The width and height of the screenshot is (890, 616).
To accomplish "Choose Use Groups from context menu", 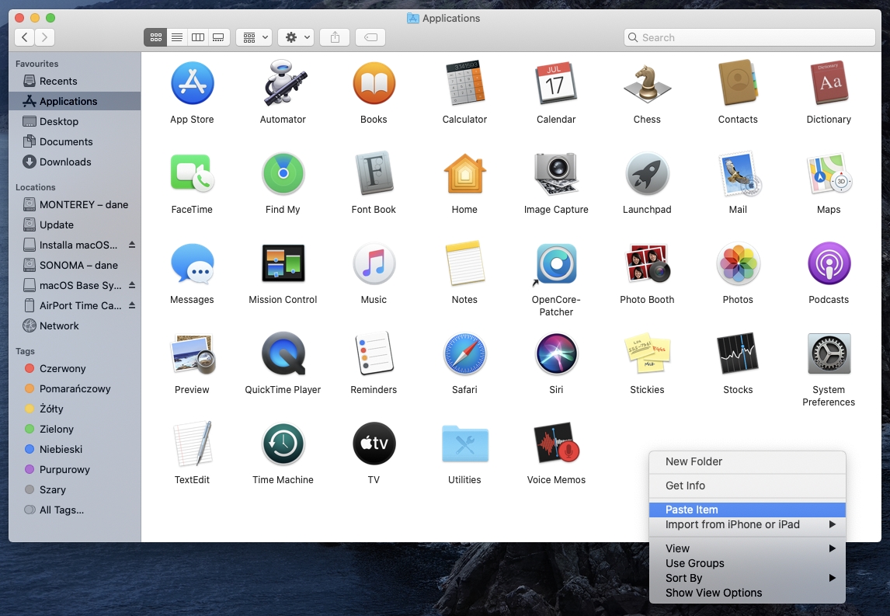I will tap(747, 563).
